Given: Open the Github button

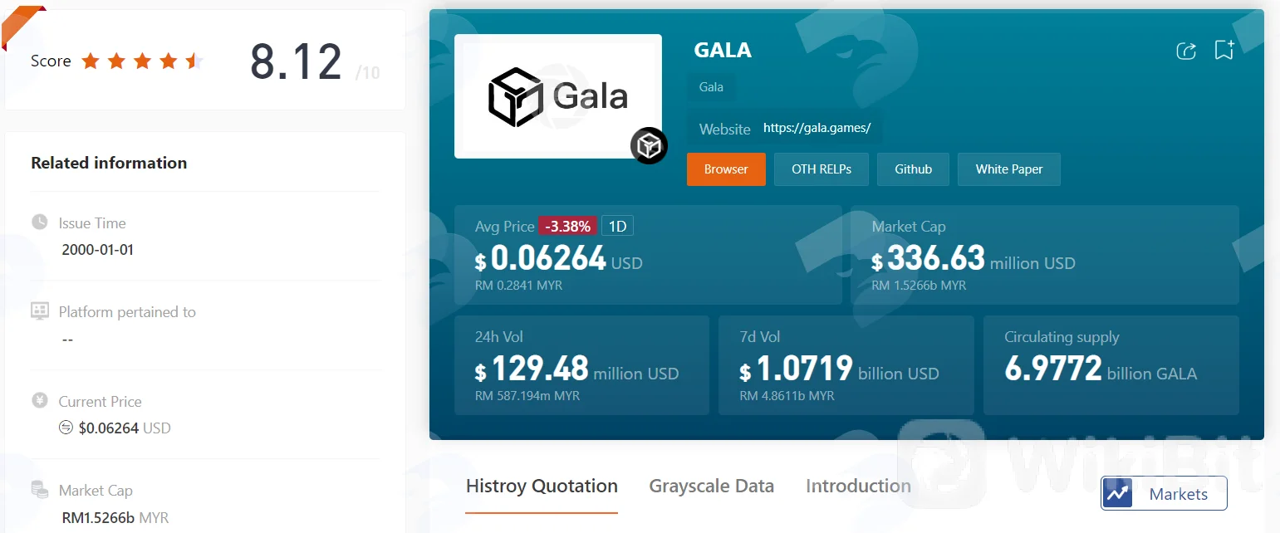Looking at the screenshot, I should pyautogui.click(x=913, y=169).
